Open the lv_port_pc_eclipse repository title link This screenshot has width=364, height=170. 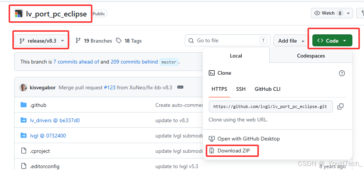56,14
